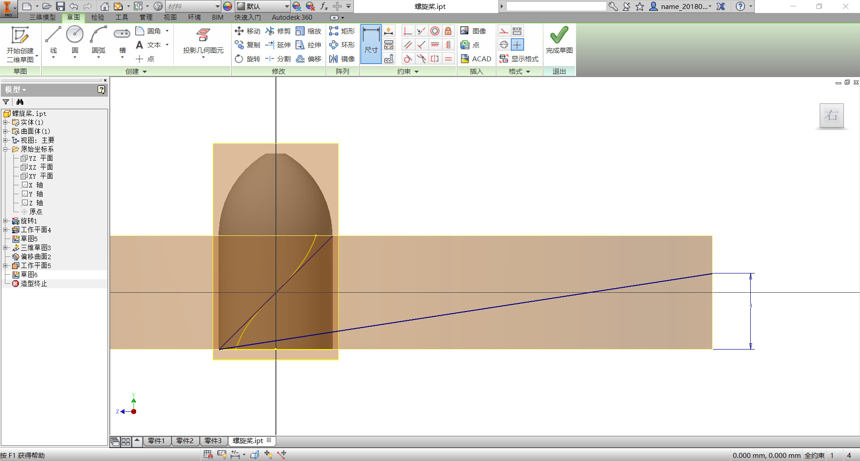Open the material (材料) combo box

pyautogui.click(x=193, y=6)
